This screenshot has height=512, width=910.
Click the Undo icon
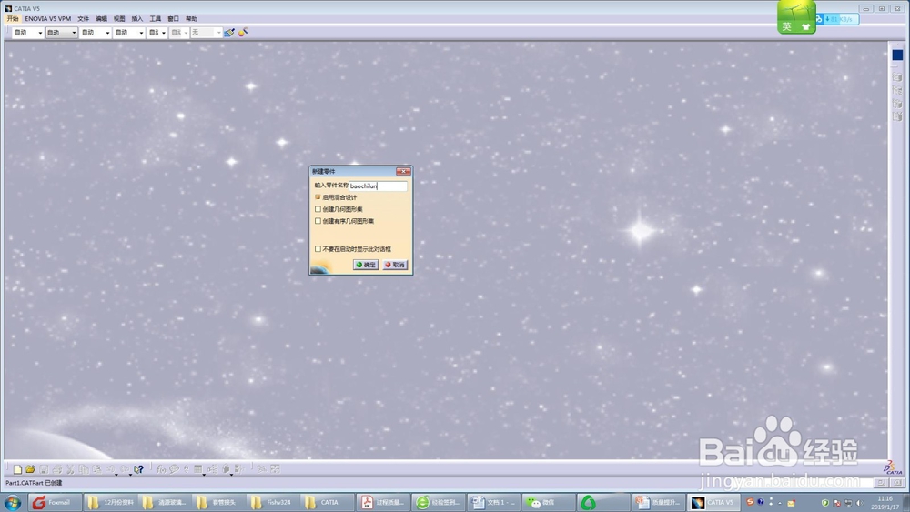tap(110, 468)
